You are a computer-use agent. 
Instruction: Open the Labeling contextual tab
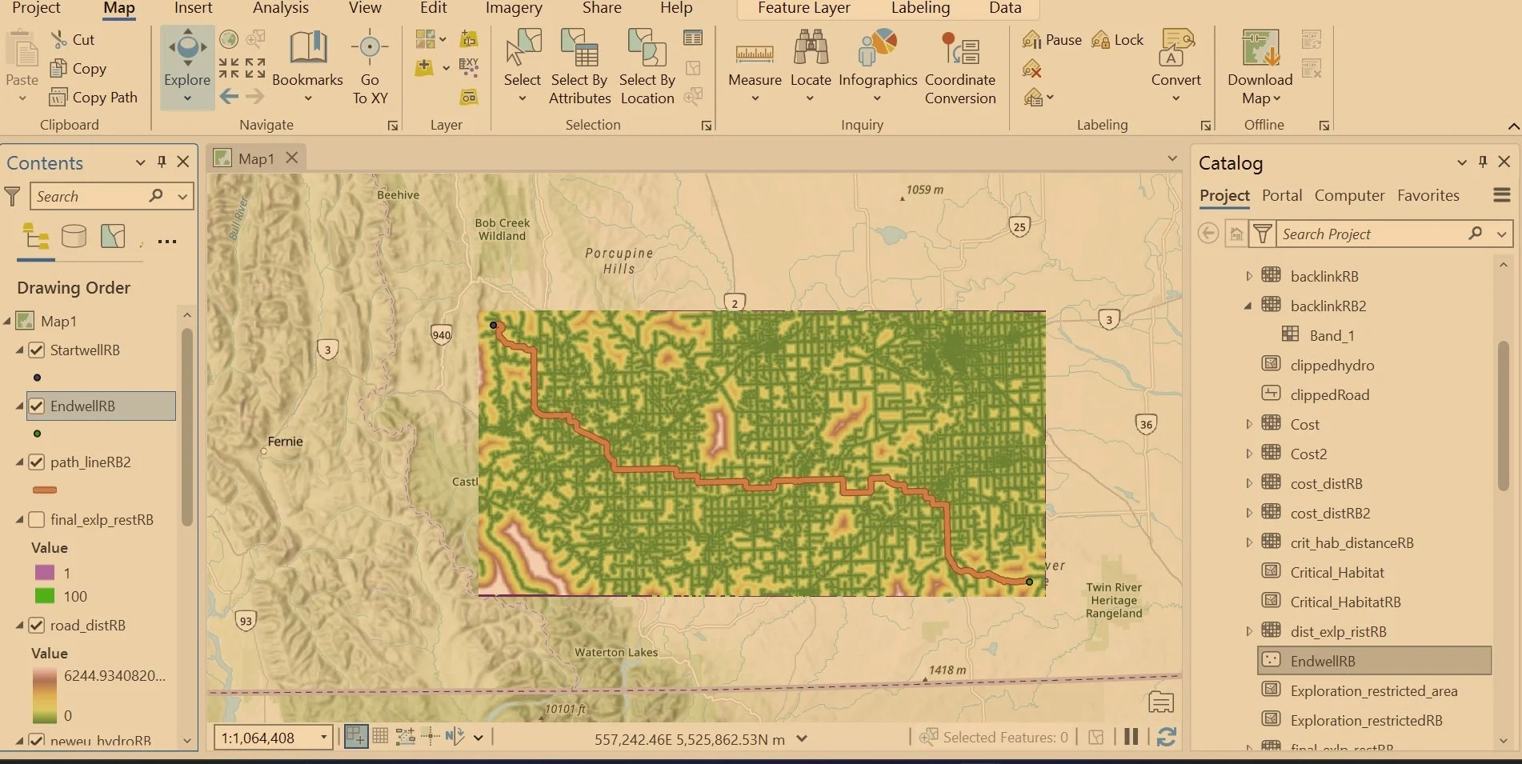(x=920, y=8)
